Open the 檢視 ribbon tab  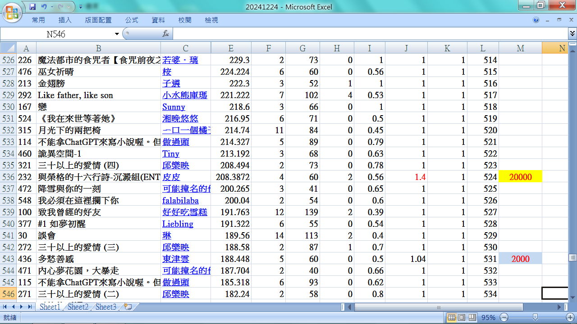click(x=211, y=20)
